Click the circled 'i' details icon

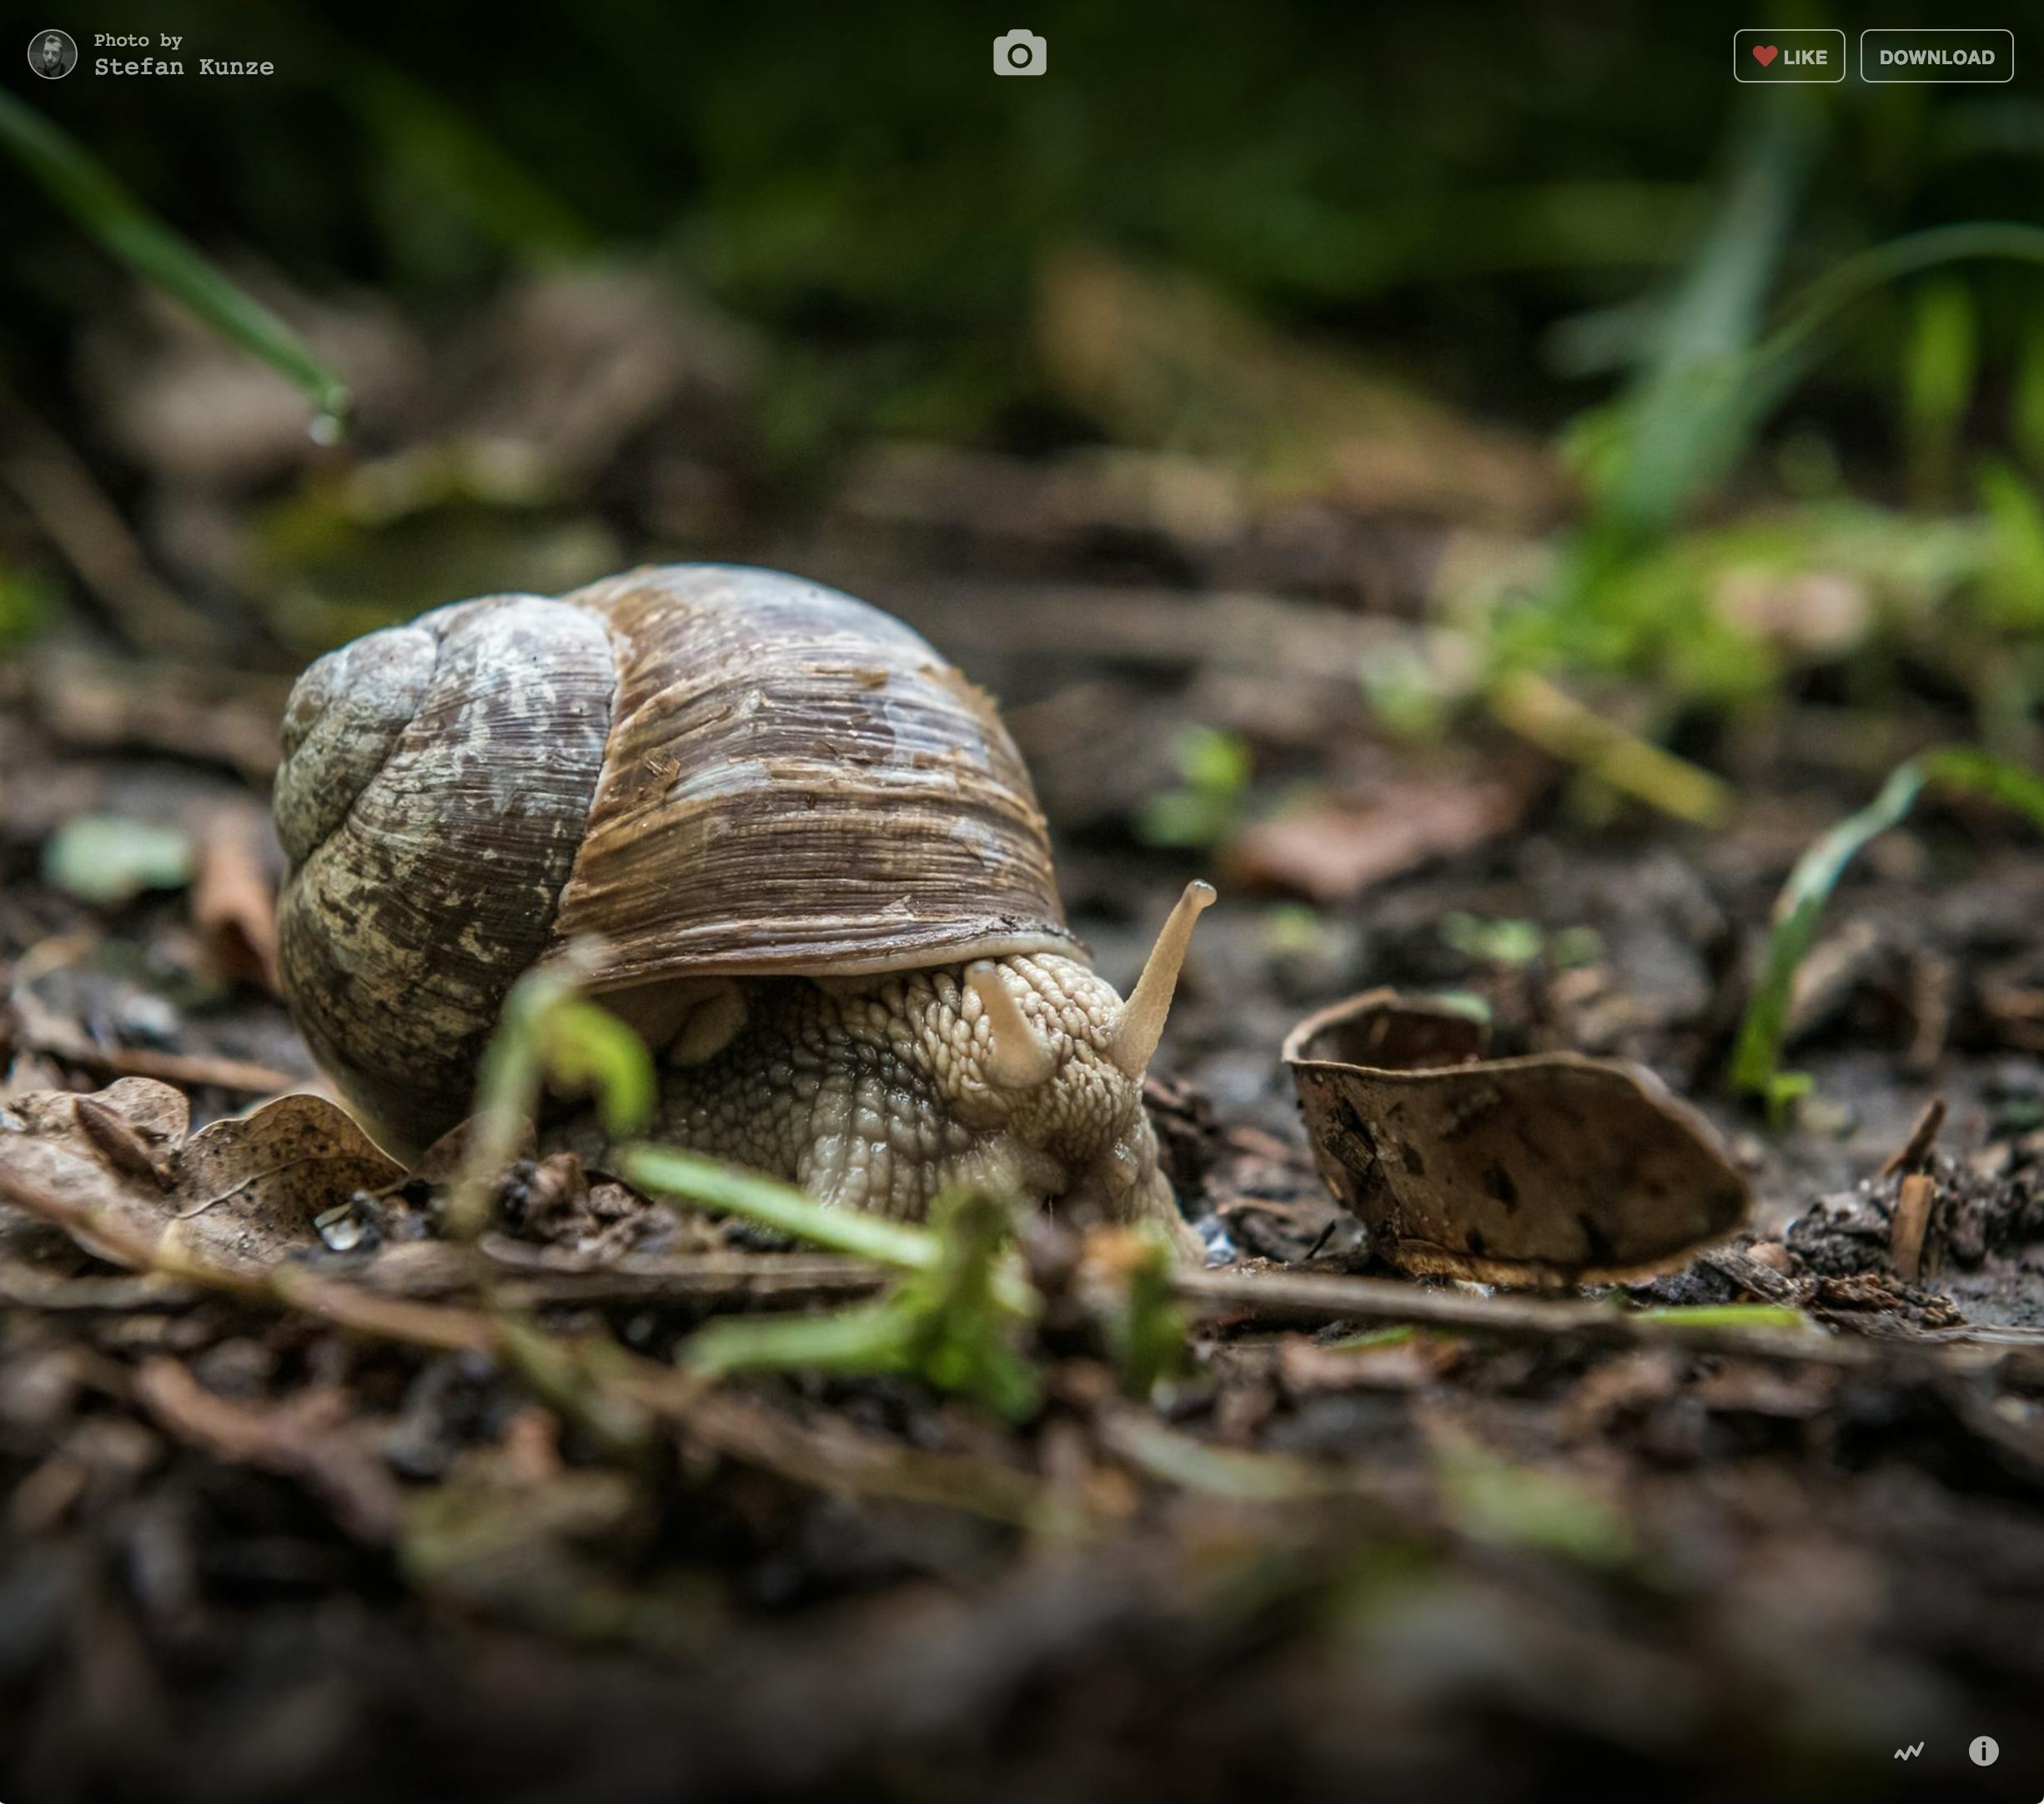[1983, 1751]
